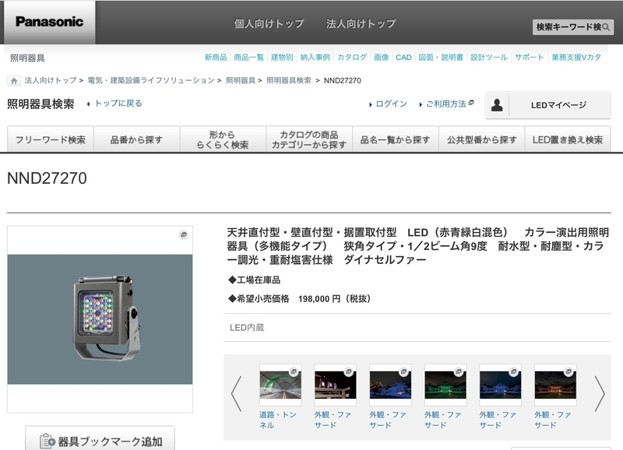The width and height of the screenshot is (623, 450).
Task: Select LED置き換え検索 tab
Action: (x=568, y=140)
